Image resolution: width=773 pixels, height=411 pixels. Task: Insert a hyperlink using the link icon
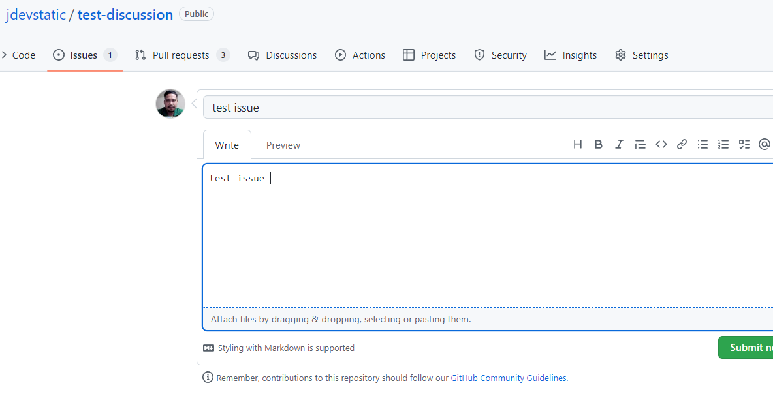(x=682, y=144)
